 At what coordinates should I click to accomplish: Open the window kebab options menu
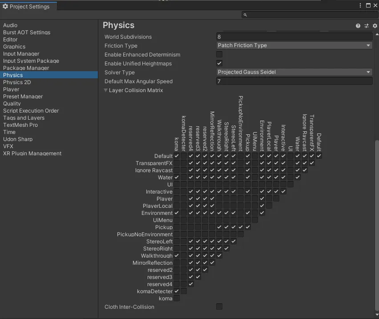click(360, 5)
